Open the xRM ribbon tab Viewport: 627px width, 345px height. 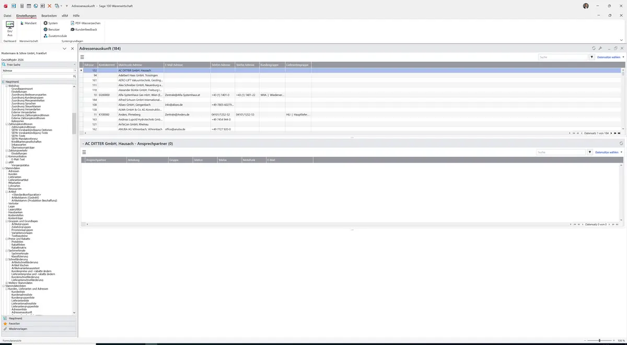point(65,16)
